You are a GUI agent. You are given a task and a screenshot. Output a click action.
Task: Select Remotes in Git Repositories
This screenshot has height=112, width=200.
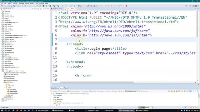click(x=59, y=101)
